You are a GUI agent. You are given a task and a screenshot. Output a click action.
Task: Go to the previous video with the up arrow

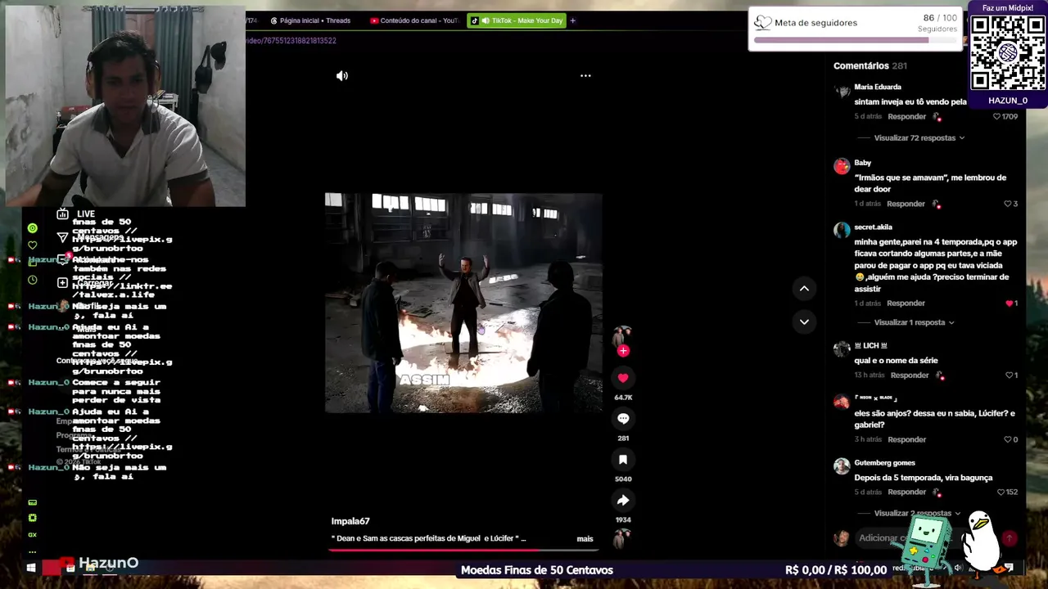tap(804, 288)
